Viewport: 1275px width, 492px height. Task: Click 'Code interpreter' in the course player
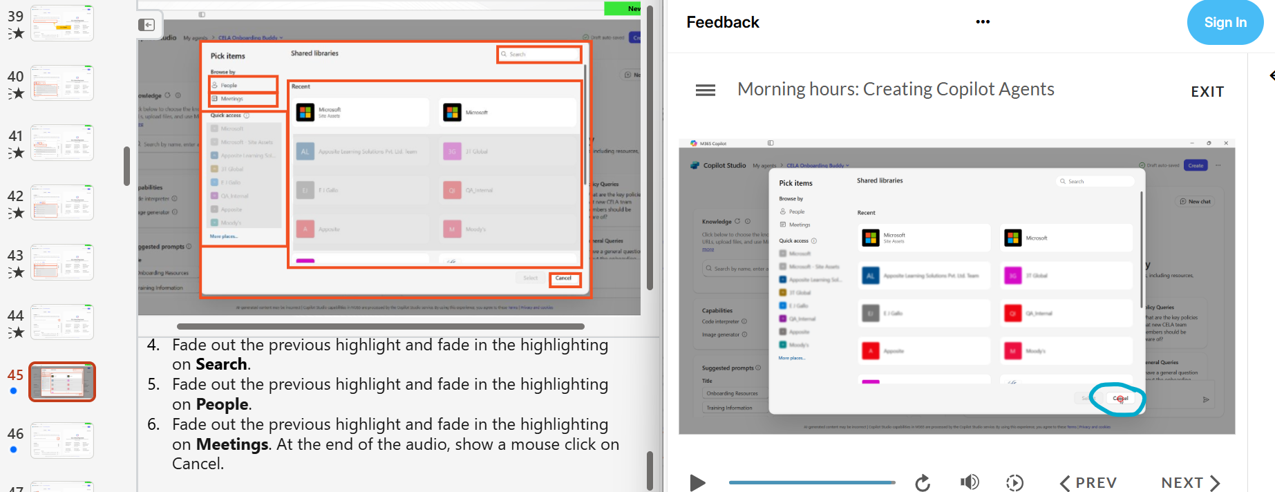coord(721,321)
